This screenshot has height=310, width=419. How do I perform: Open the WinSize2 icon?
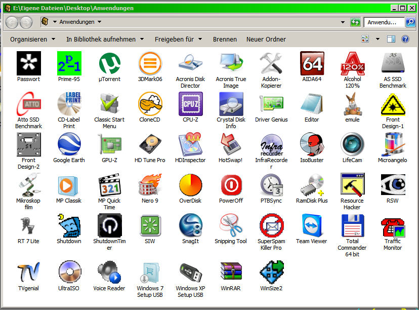pyautogui.click(x=272, y=273)
